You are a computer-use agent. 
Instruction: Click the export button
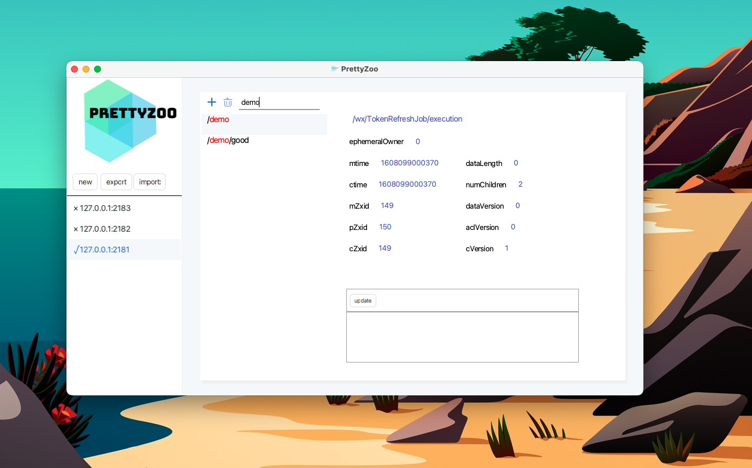pyautogui.click(x=116, y=182)
